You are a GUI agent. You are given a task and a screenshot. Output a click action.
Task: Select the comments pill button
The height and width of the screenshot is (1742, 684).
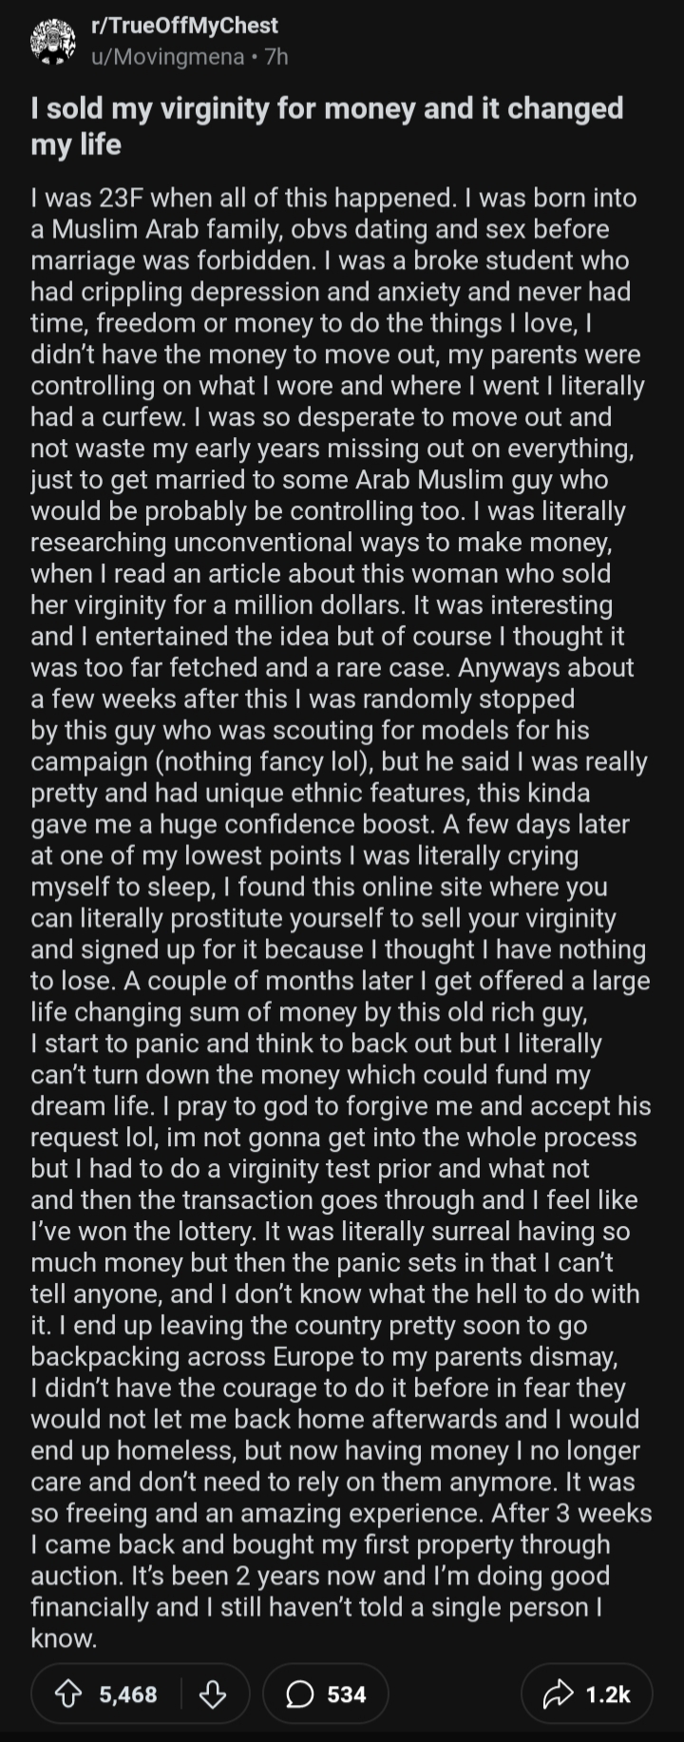326,1694
